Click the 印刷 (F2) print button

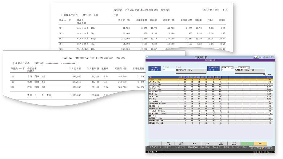[x=168, y=143]
